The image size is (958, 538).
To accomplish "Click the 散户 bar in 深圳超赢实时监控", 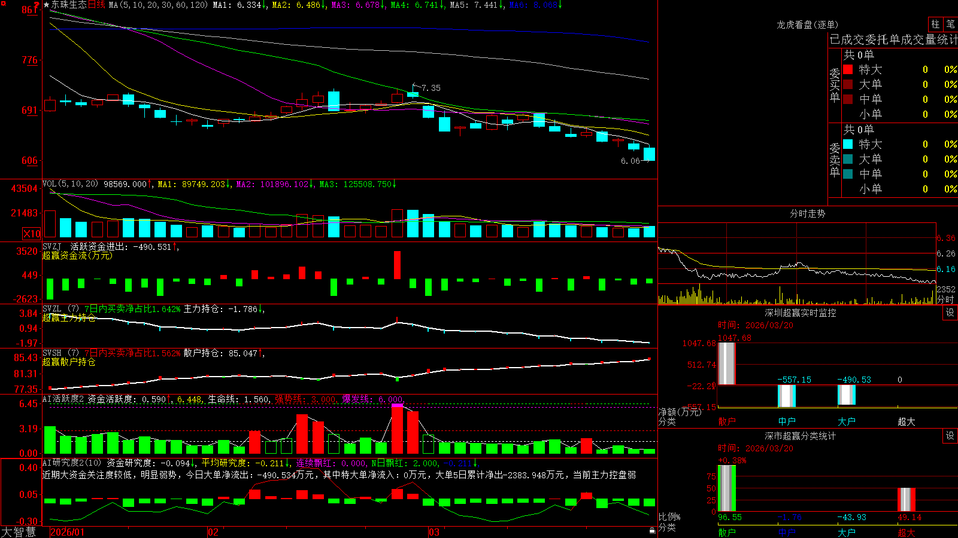I will point(727,363).
